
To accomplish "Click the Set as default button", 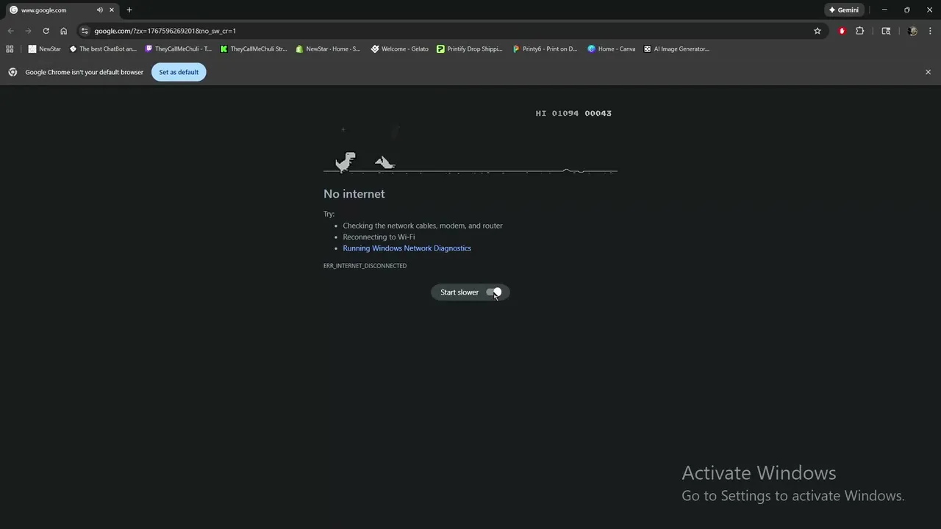I will point(179,72).
